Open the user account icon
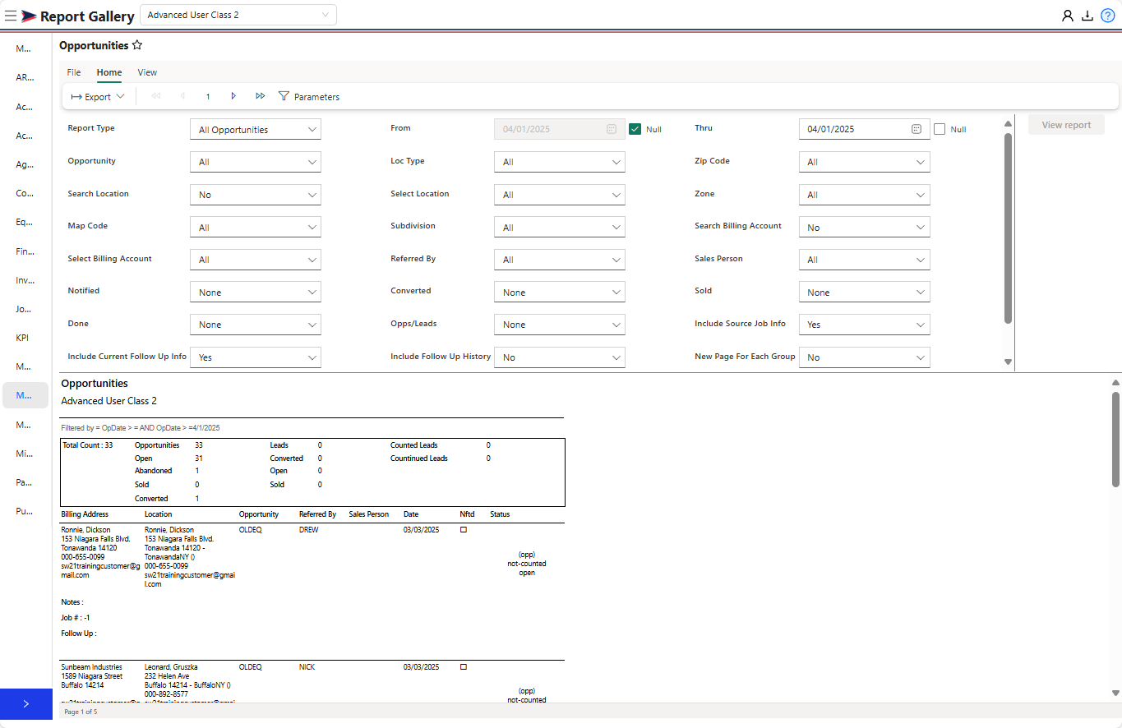This screenshot has width=1122, height=728. 1068,15
